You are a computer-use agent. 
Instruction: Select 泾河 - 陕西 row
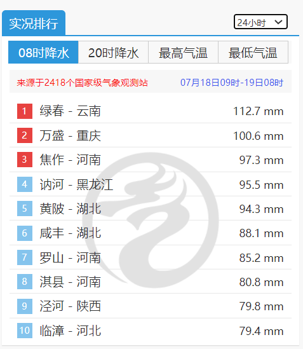[151, 306]
